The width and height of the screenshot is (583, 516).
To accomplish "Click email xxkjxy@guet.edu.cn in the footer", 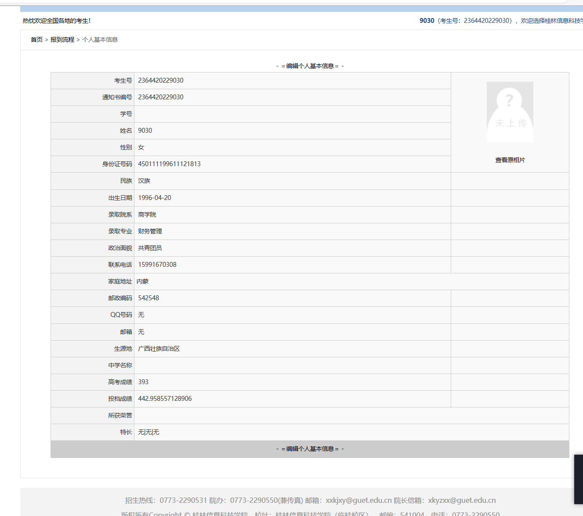I will click(358, 500).
